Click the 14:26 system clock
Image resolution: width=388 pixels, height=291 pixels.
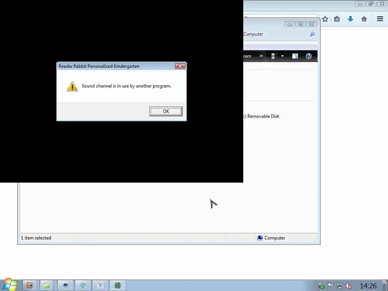pos(368,286)
